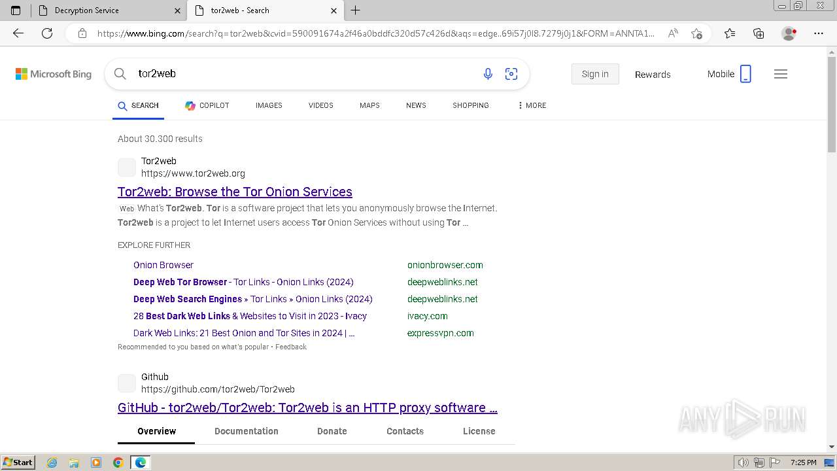837x471 pixels.
Task: Click the browser profile avatar
Action: coord(789,33)
